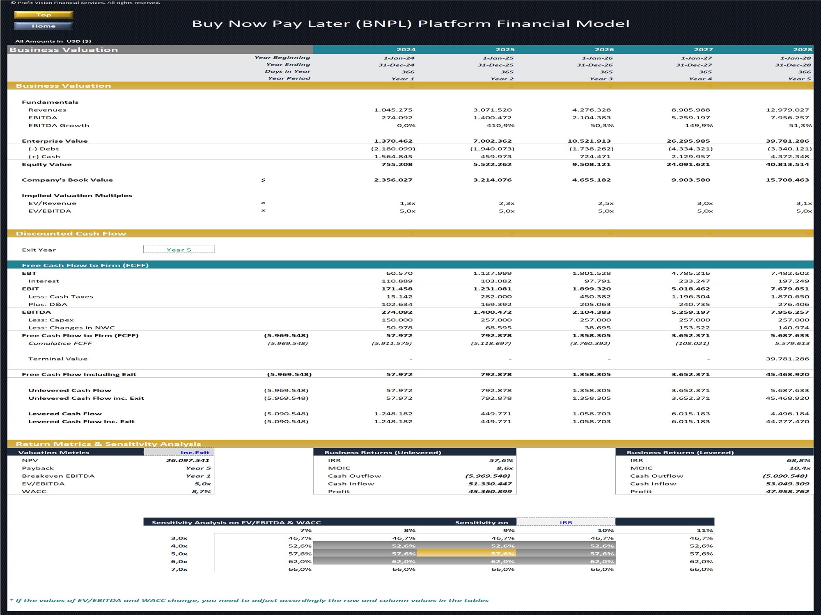Click the WACC value 8,7%
The image size is (821, 615).
(x=201, y=491)
